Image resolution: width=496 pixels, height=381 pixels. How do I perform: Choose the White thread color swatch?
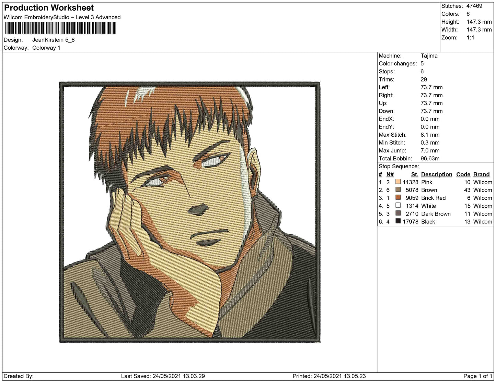click(398, 206)
